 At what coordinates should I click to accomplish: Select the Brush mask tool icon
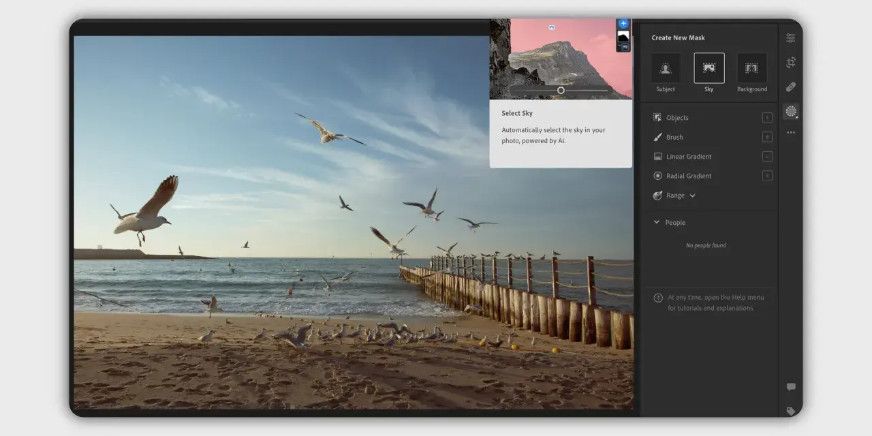tap(657, 137)
